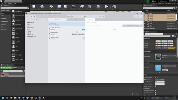Toggle Ignore Radial Impulse checkbox
Viewport: 178px width, 100px height.
(x=155, y=91)
